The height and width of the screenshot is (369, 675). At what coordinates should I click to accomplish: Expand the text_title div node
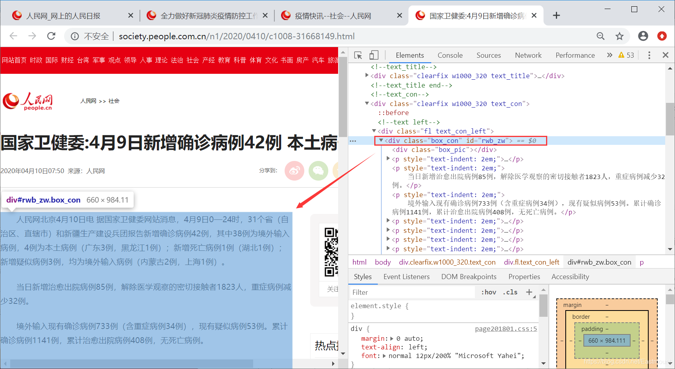[367, 75]
